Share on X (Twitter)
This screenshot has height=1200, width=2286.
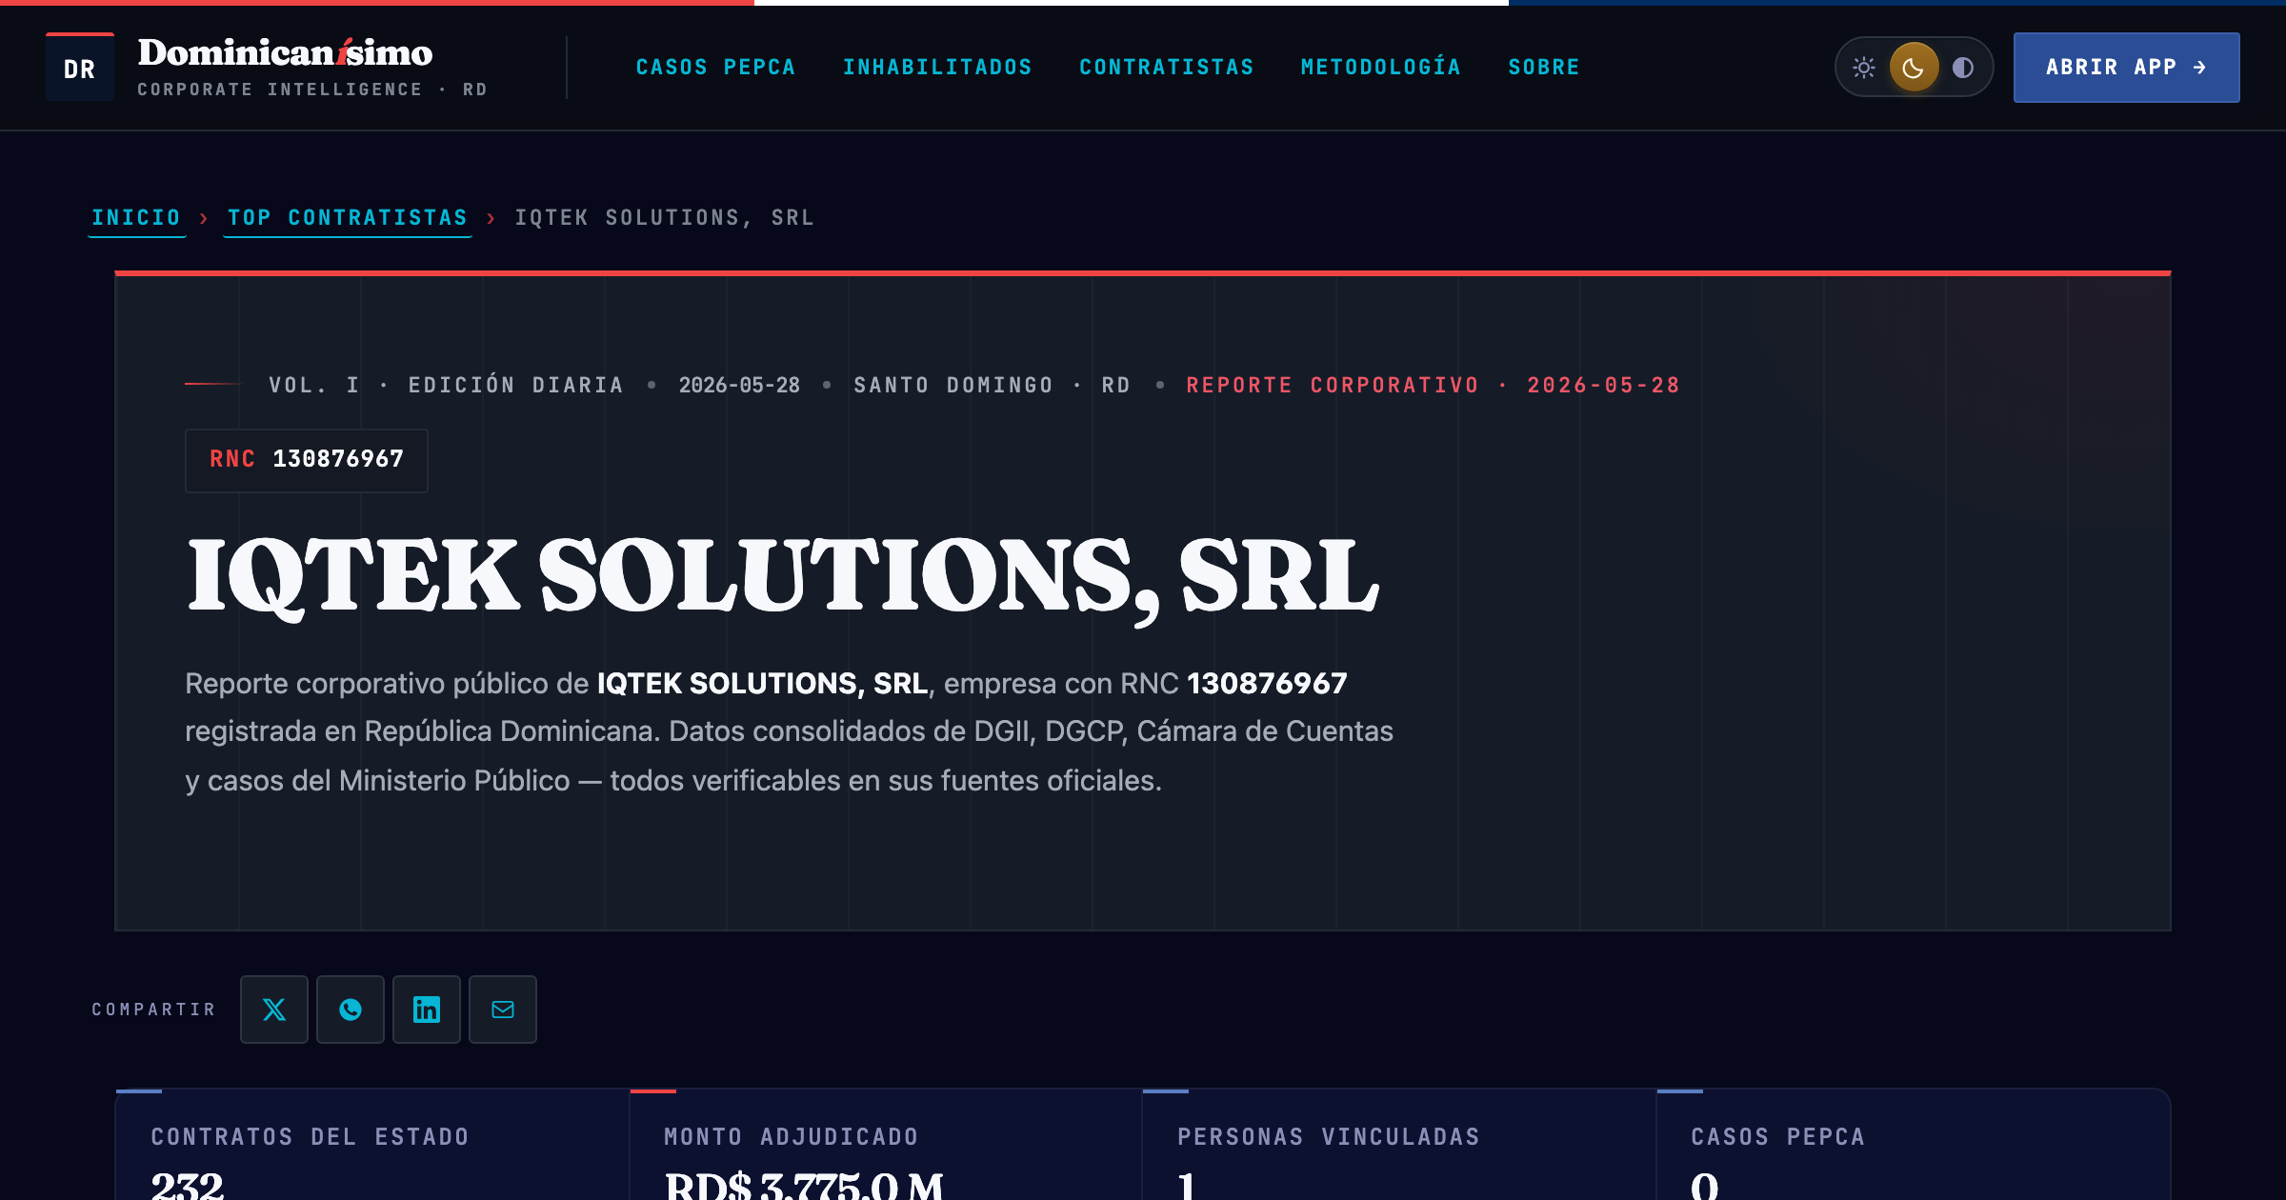tap(274, 1010)
